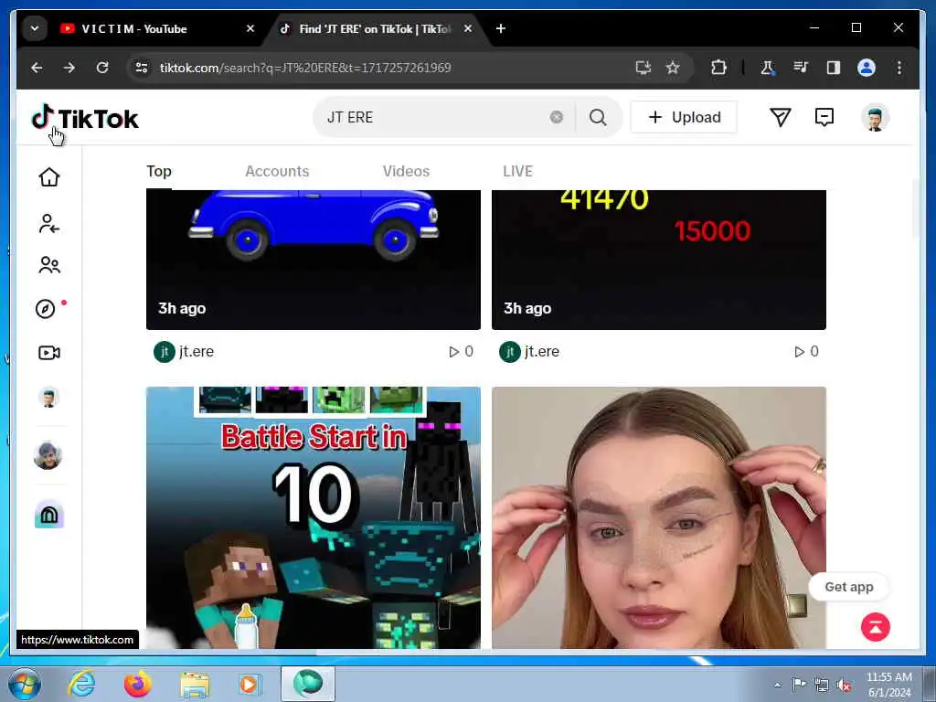
Task: Go forward in browser
Action: (x=69, y=68)
